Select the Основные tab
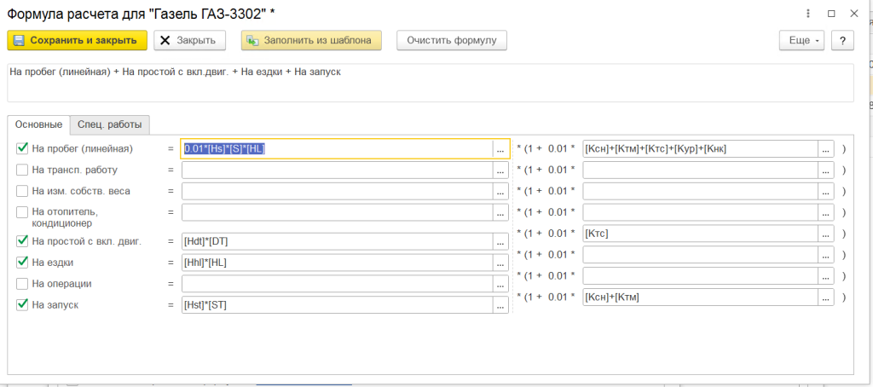Image resolution: width=873 pixels, height=387 pixels. coord(38,125)
